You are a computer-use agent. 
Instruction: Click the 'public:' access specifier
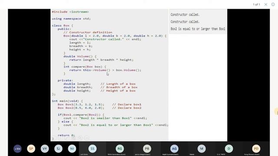64,29
